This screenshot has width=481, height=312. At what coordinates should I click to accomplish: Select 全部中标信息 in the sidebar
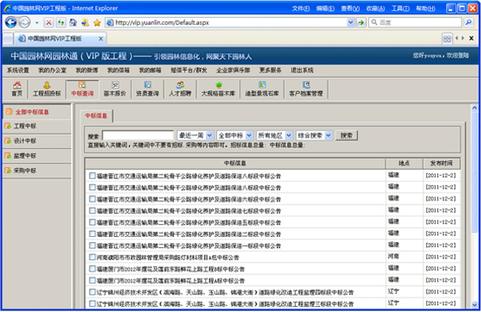pyautogui.click(x=37, y=112)
